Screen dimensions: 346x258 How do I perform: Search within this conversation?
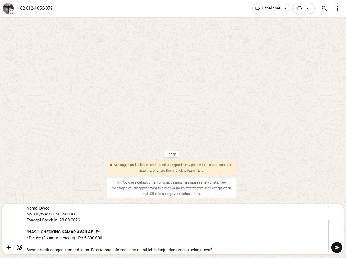tap(324, 8)
